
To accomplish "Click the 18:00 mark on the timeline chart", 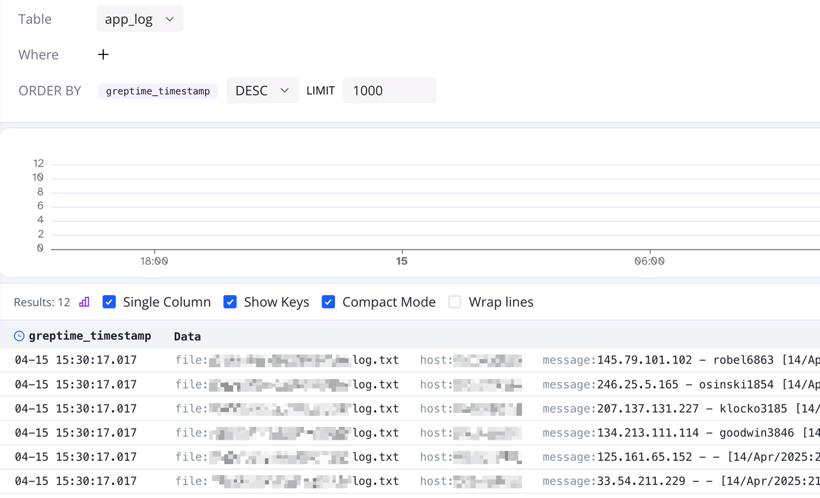I will (154, 261).
